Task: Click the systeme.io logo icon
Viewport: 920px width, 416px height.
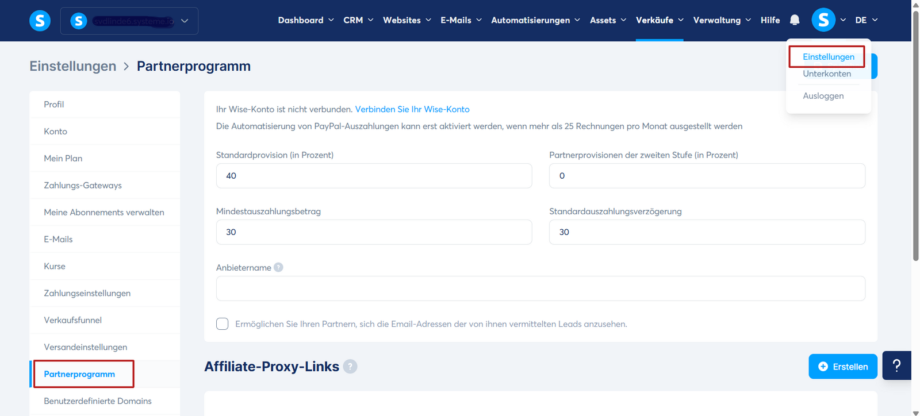Action: pyautogui.click(x=40, y=21)
